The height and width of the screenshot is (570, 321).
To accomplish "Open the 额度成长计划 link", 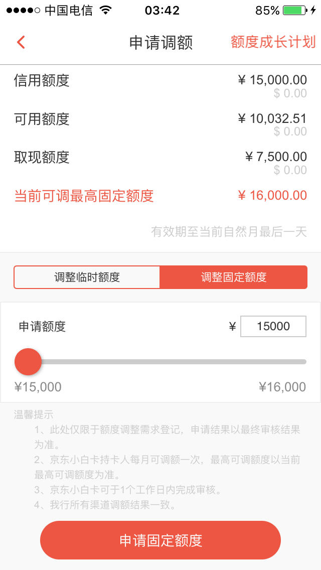I will tap(273, 42).
